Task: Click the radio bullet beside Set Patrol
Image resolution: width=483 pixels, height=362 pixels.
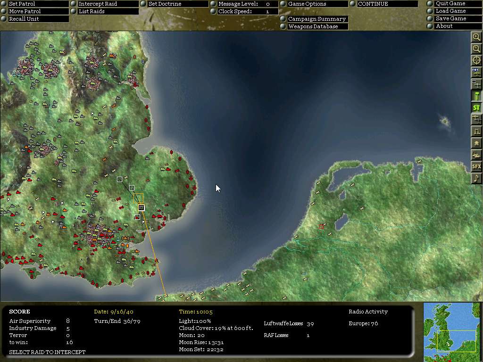Action: tap(4, 4)
